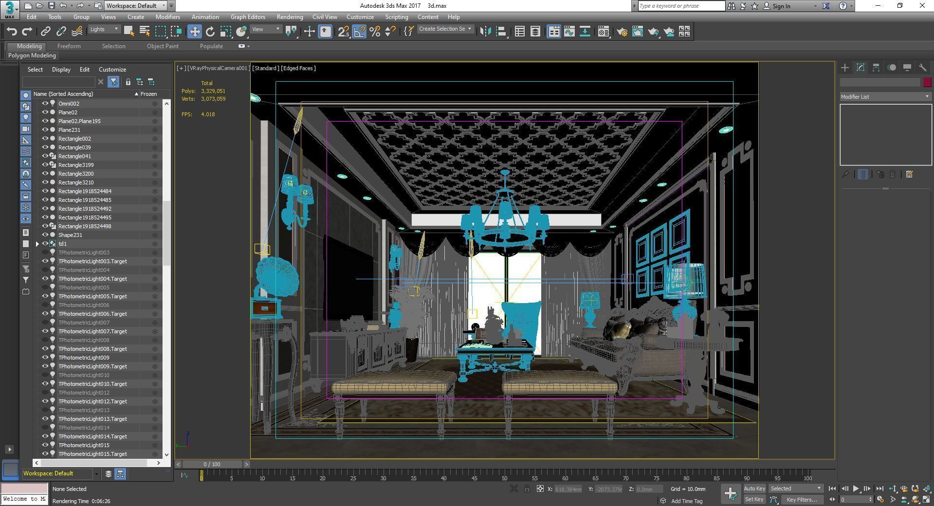
Task: Open the Modifiers menu
Action: (167, 17)
